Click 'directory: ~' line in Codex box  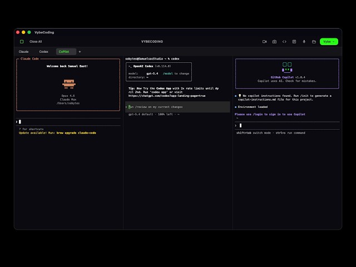tap(139, 77)
